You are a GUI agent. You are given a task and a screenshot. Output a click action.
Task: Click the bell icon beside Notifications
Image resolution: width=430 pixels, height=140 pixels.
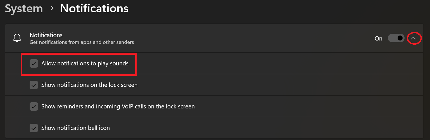tap(17, 38)
